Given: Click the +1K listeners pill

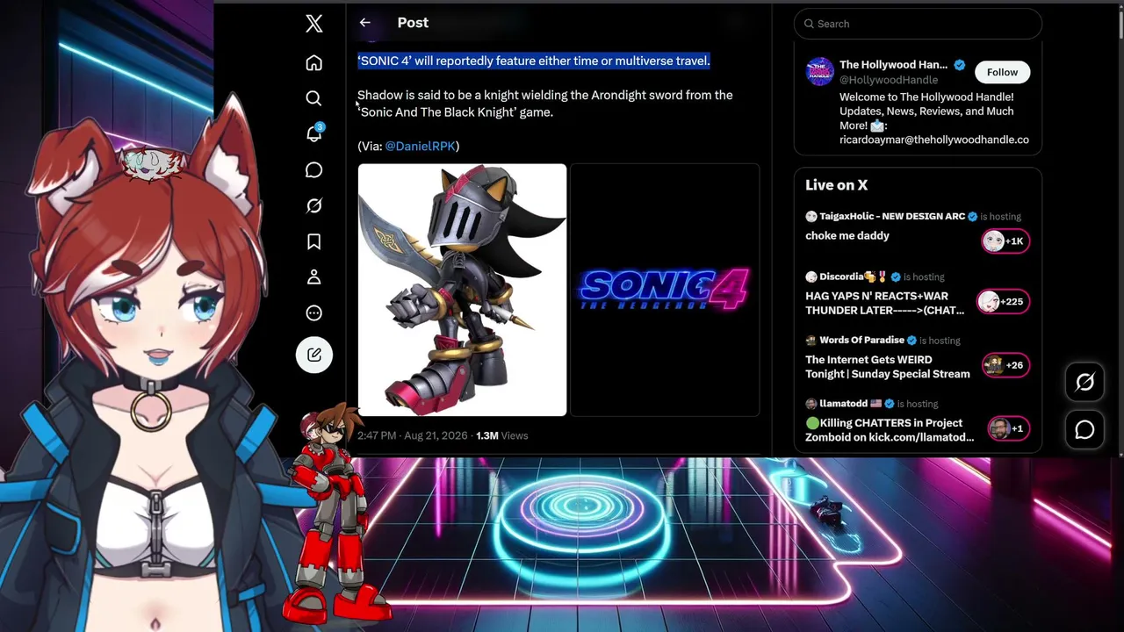Looking at the screenshot, I should click(1005, 241).
